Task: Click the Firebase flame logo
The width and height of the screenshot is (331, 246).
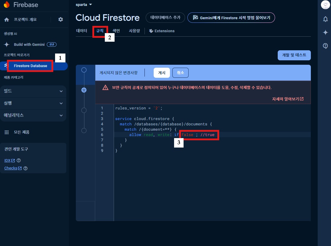Action: [x=7, y=4]
